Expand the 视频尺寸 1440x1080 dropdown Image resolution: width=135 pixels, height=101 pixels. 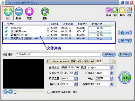tap(76, 73)
